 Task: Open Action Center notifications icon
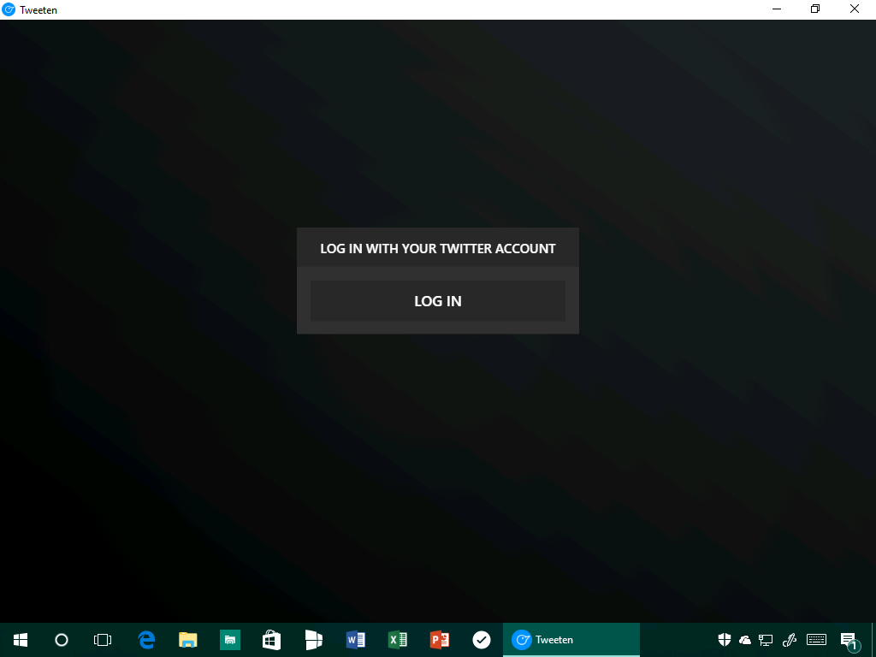[849, 641]
